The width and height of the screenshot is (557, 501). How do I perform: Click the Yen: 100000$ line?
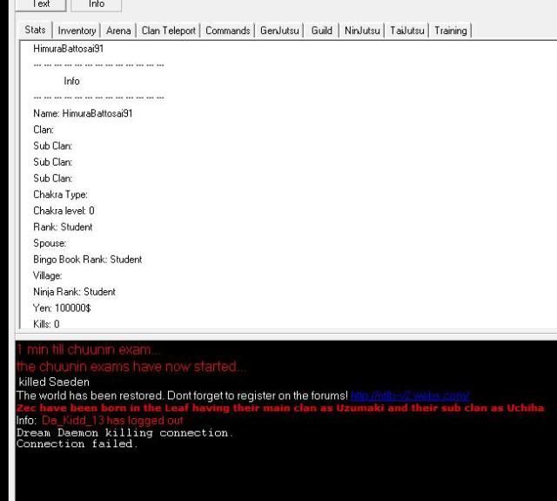(62, 308)
